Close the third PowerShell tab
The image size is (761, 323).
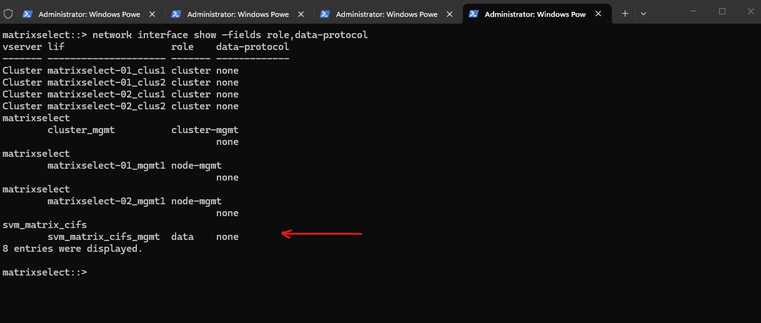(x=450, y=14)
